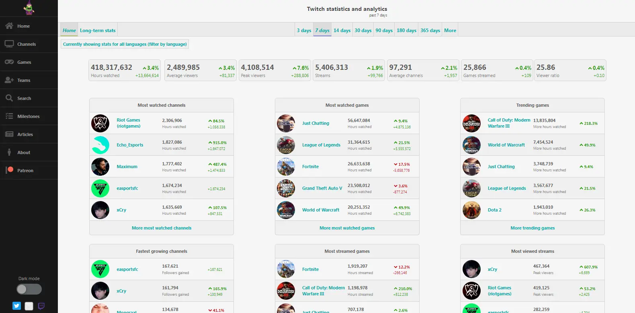635x313 pixels.
Task: Open the Home sidebar icon
Action: (x=9, y=26)
